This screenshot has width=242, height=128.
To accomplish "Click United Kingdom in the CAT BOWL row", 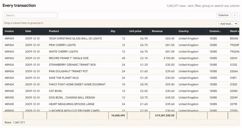I will 192,91.
